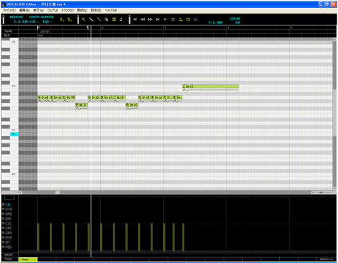The height and width of the screenshot is (263, 338).
Task: Jump to song start with rewind-to-start
Action: click(135, 20)
